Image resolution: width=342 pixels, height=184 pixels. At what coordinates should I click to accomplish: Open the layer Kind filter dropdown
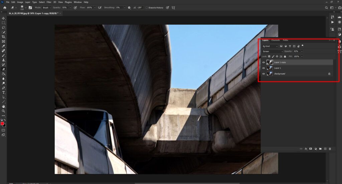click(270, 46)
